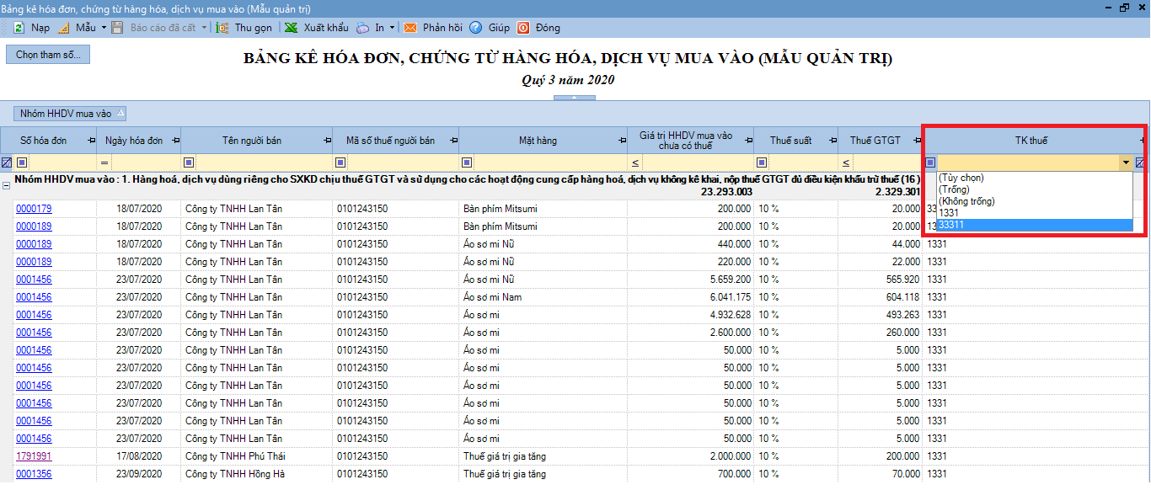Open filter operator icon for Số hóa đơn
This screenshot has width=1151, height=490.
[22, 162]
